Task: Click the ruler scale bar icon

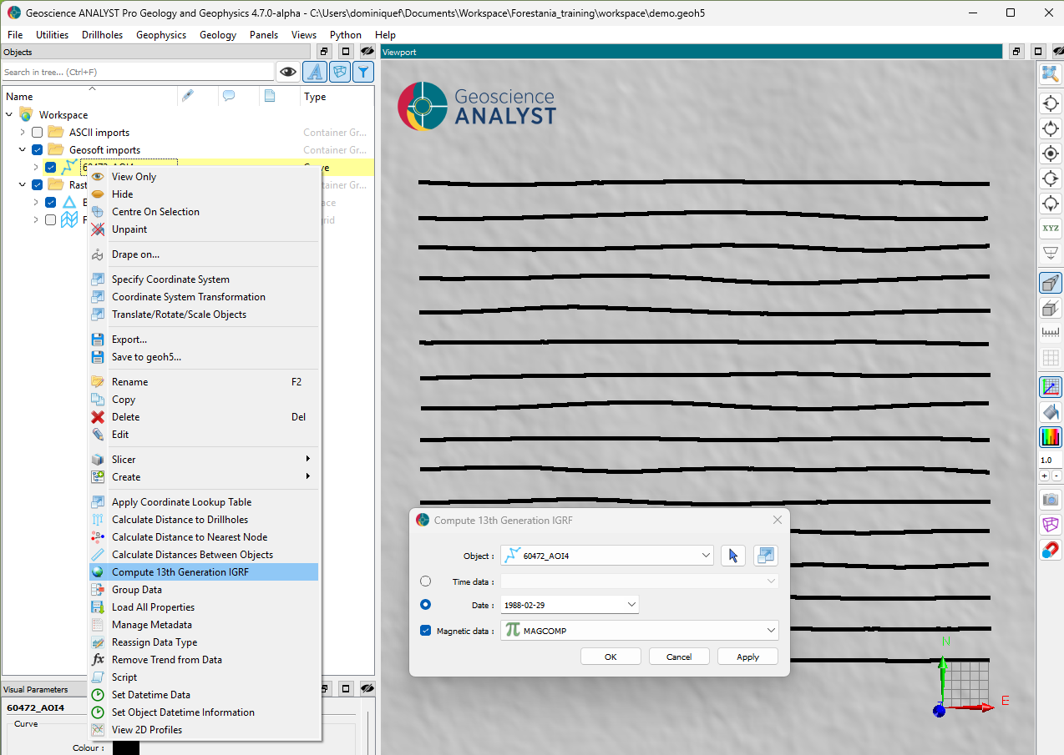Action: pos(1050,333)
